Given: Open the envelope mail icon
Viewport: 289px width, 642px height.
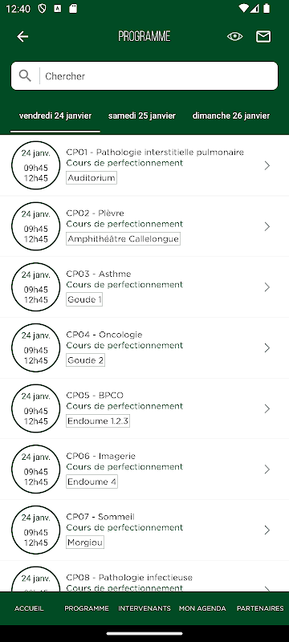Looking at the screenshot, I should [263, 36].
